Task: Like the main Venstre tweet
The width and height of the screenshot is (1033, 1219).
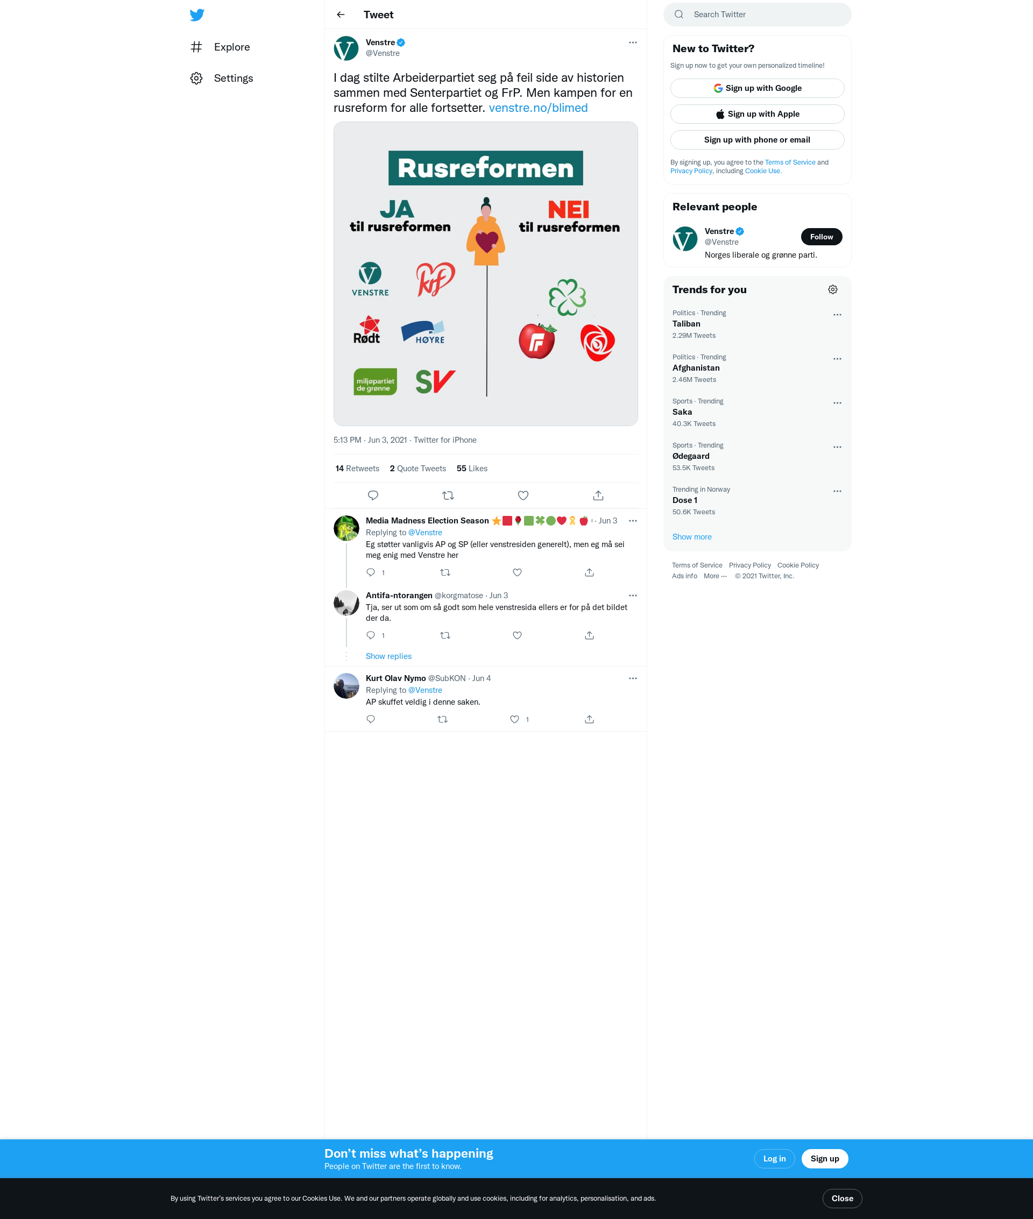Action: pos(523,495)
